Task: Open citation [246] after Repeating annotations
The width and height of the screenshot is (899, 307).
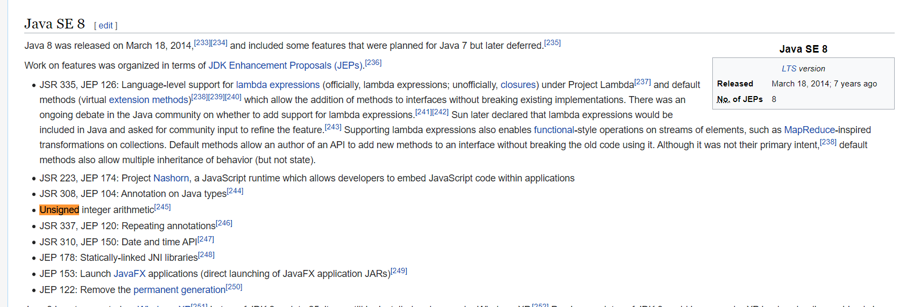Action: [224, 223]
